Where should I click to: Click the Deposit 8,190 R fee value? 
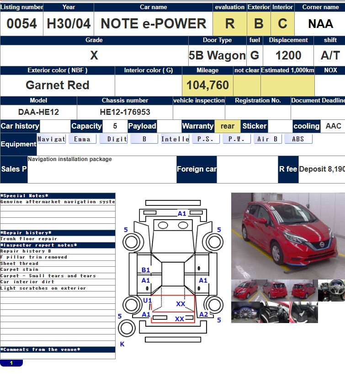coord(322,169)
